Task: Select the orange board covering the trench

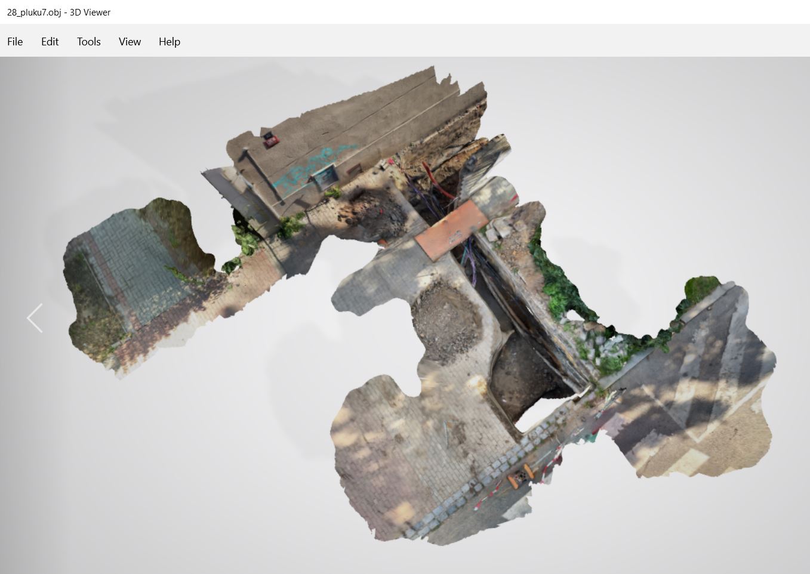Action: pyautogui.click(x=451, y=230)
